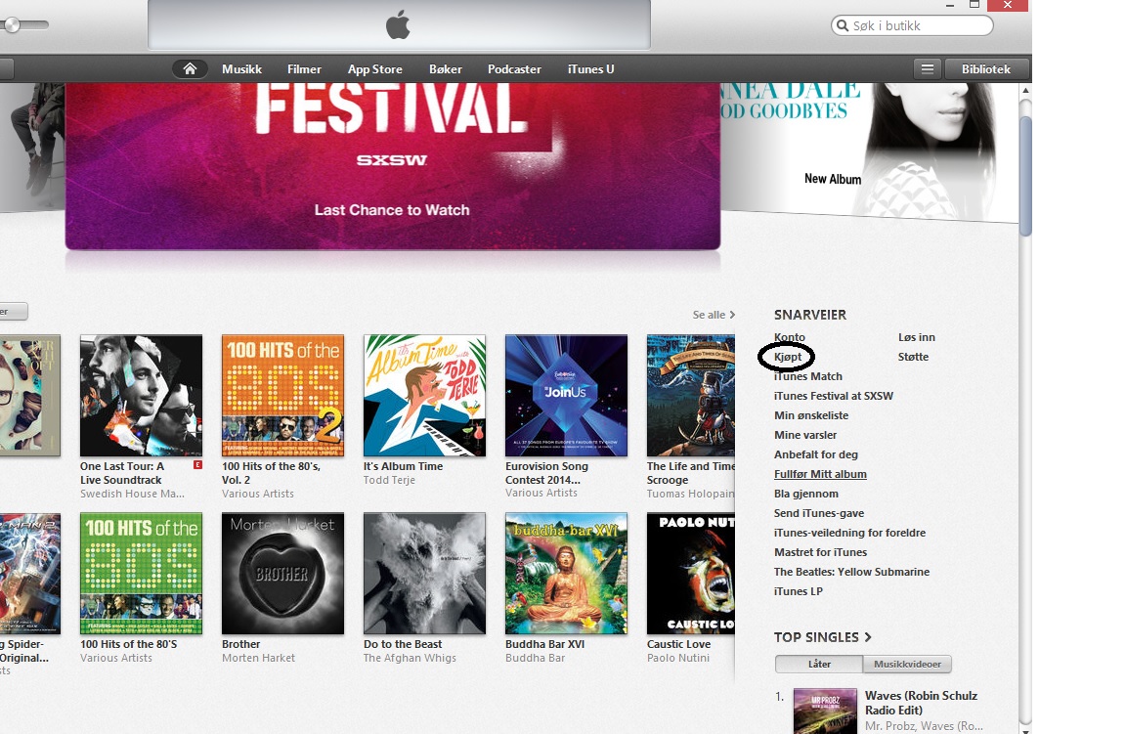Open the Caustic Love album cover
The height and width of the screenshot is (734, 1126).
pyautogui.click(x=691, y=573)
